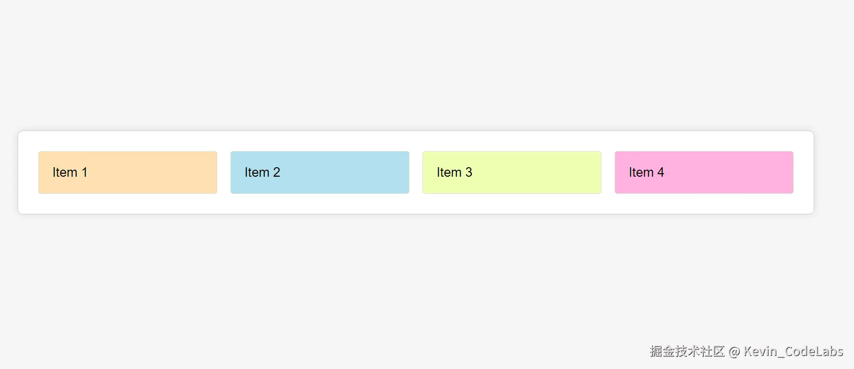This screenshot has width=854, height=369.
Task: Click the 掘金技术社区 watermark text
Action: click(687, 351)
